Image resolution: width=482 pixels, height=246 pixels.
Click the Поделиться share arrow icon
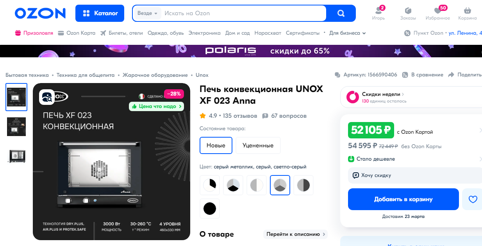(x=451, y=75)
